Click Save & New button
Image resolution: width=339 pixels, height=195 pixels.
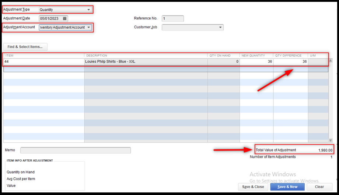coord(287,187)
